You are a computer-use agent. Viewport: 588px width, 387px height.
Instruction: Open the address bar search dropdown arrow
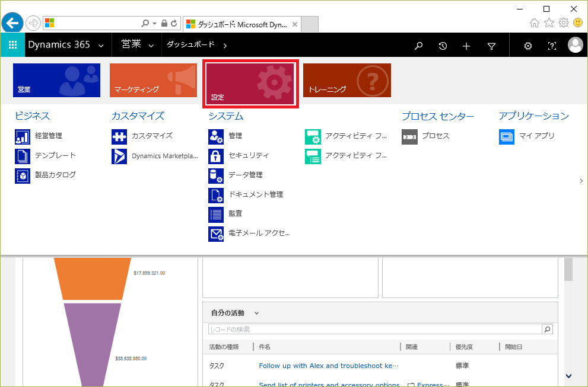154,23
